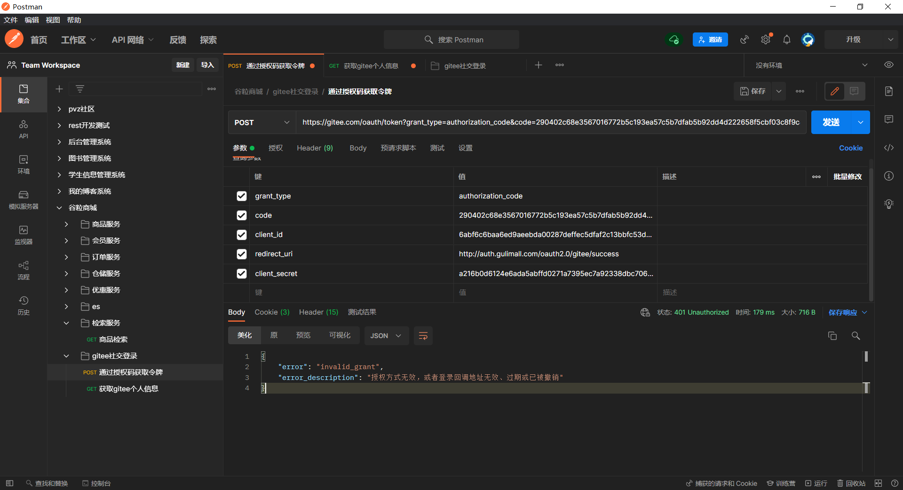Open the POST method dropdown

coord(262,122)
